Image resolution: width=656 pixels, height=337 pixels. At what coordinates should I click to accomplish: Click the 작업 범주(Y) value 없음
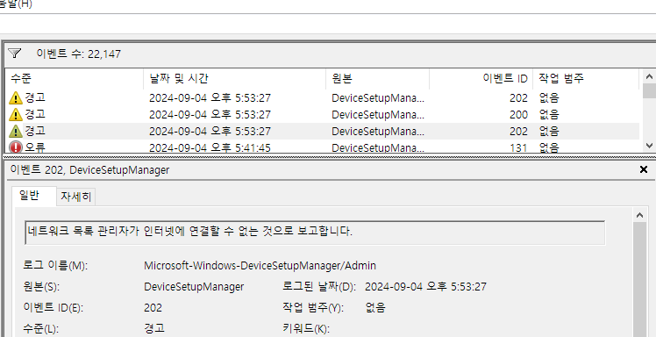pos(374,308)
